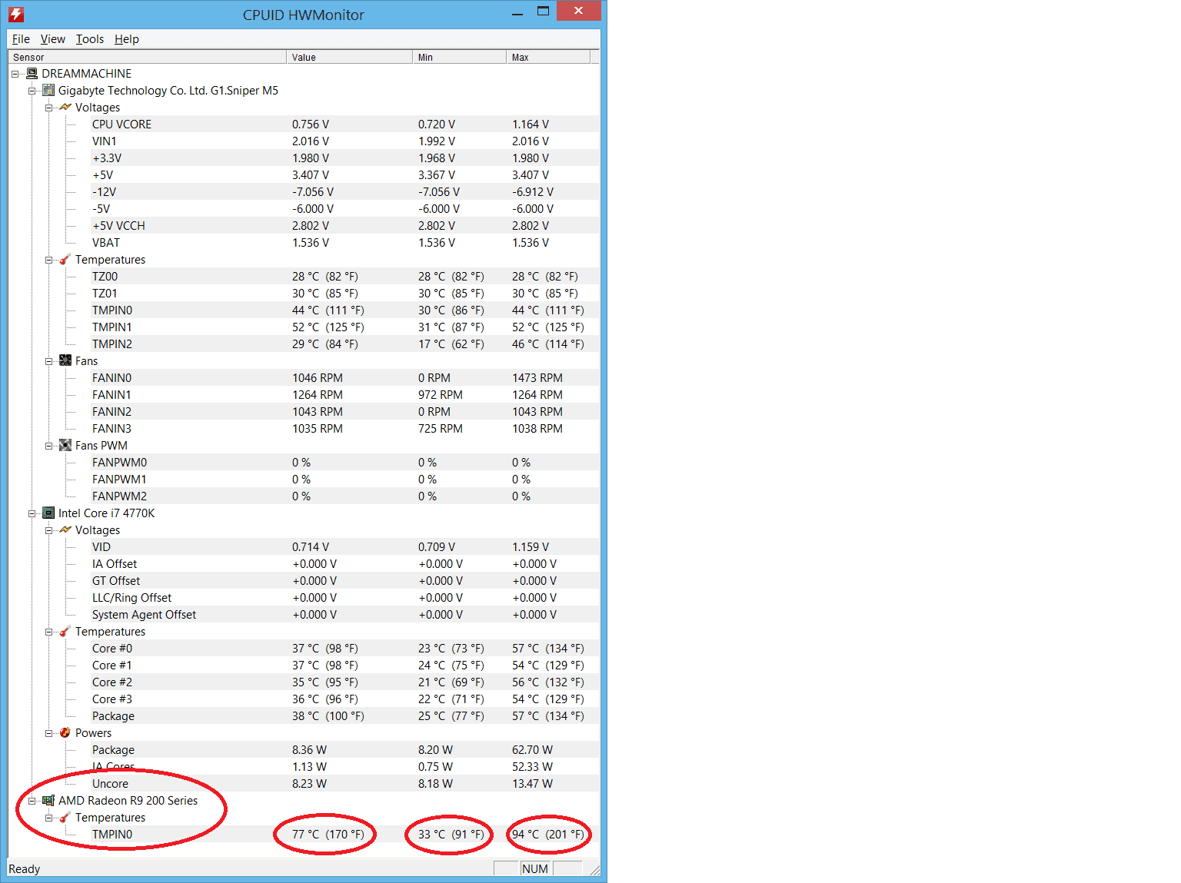Click the Radeon Temperatures thermometer icon

(65, 817)
